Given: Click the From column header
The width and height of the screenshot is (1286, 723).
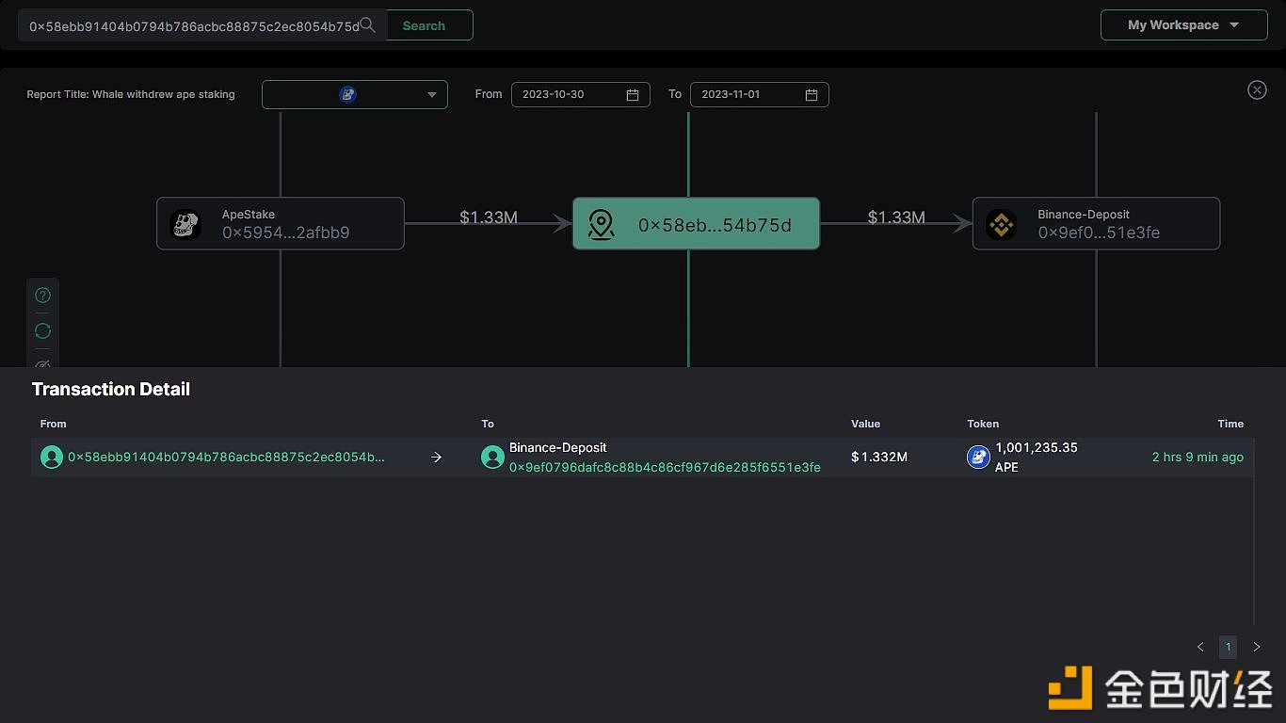Looking at the screenshot, I should click(54, 424).
